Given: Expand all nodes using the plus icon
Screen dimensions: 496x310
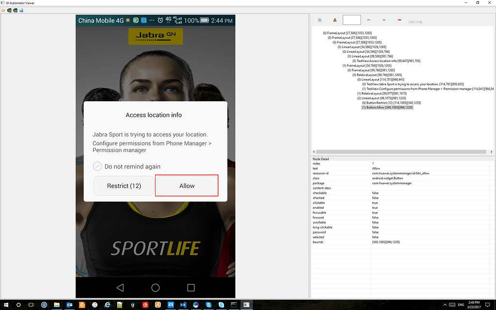Looking at the screenshot, I should tap(319, 20).
